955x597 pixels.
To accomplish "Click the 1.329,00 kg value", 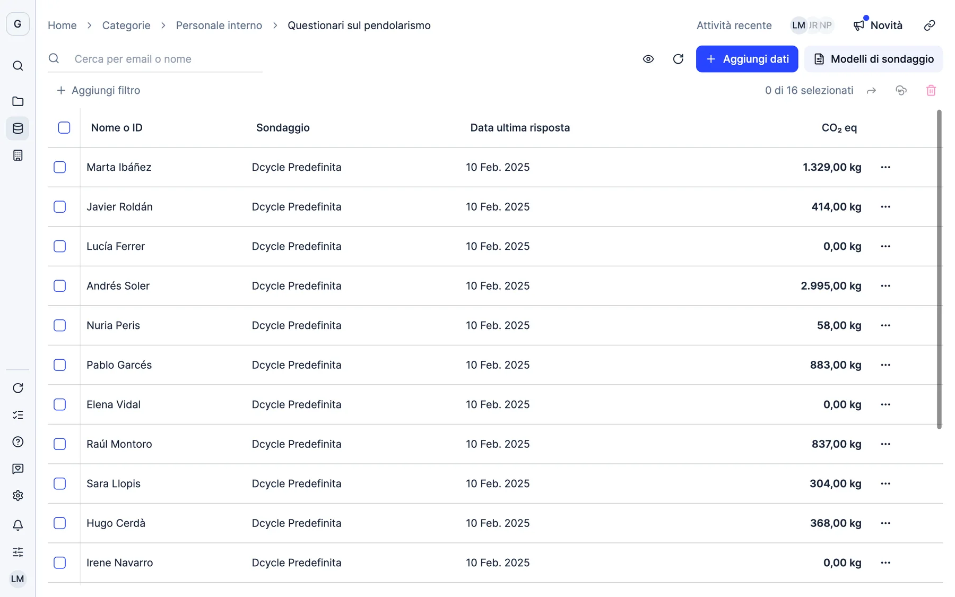I will 832,167.
